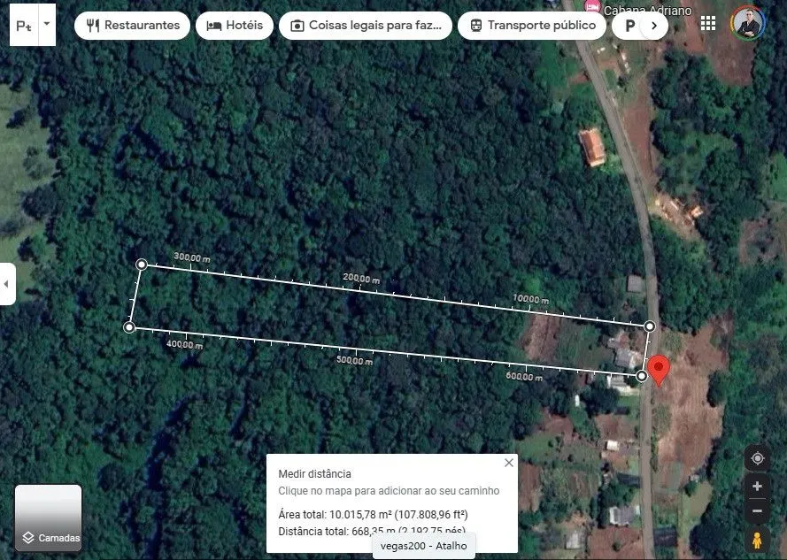Select Coisas legais para fazer chip

366,26
